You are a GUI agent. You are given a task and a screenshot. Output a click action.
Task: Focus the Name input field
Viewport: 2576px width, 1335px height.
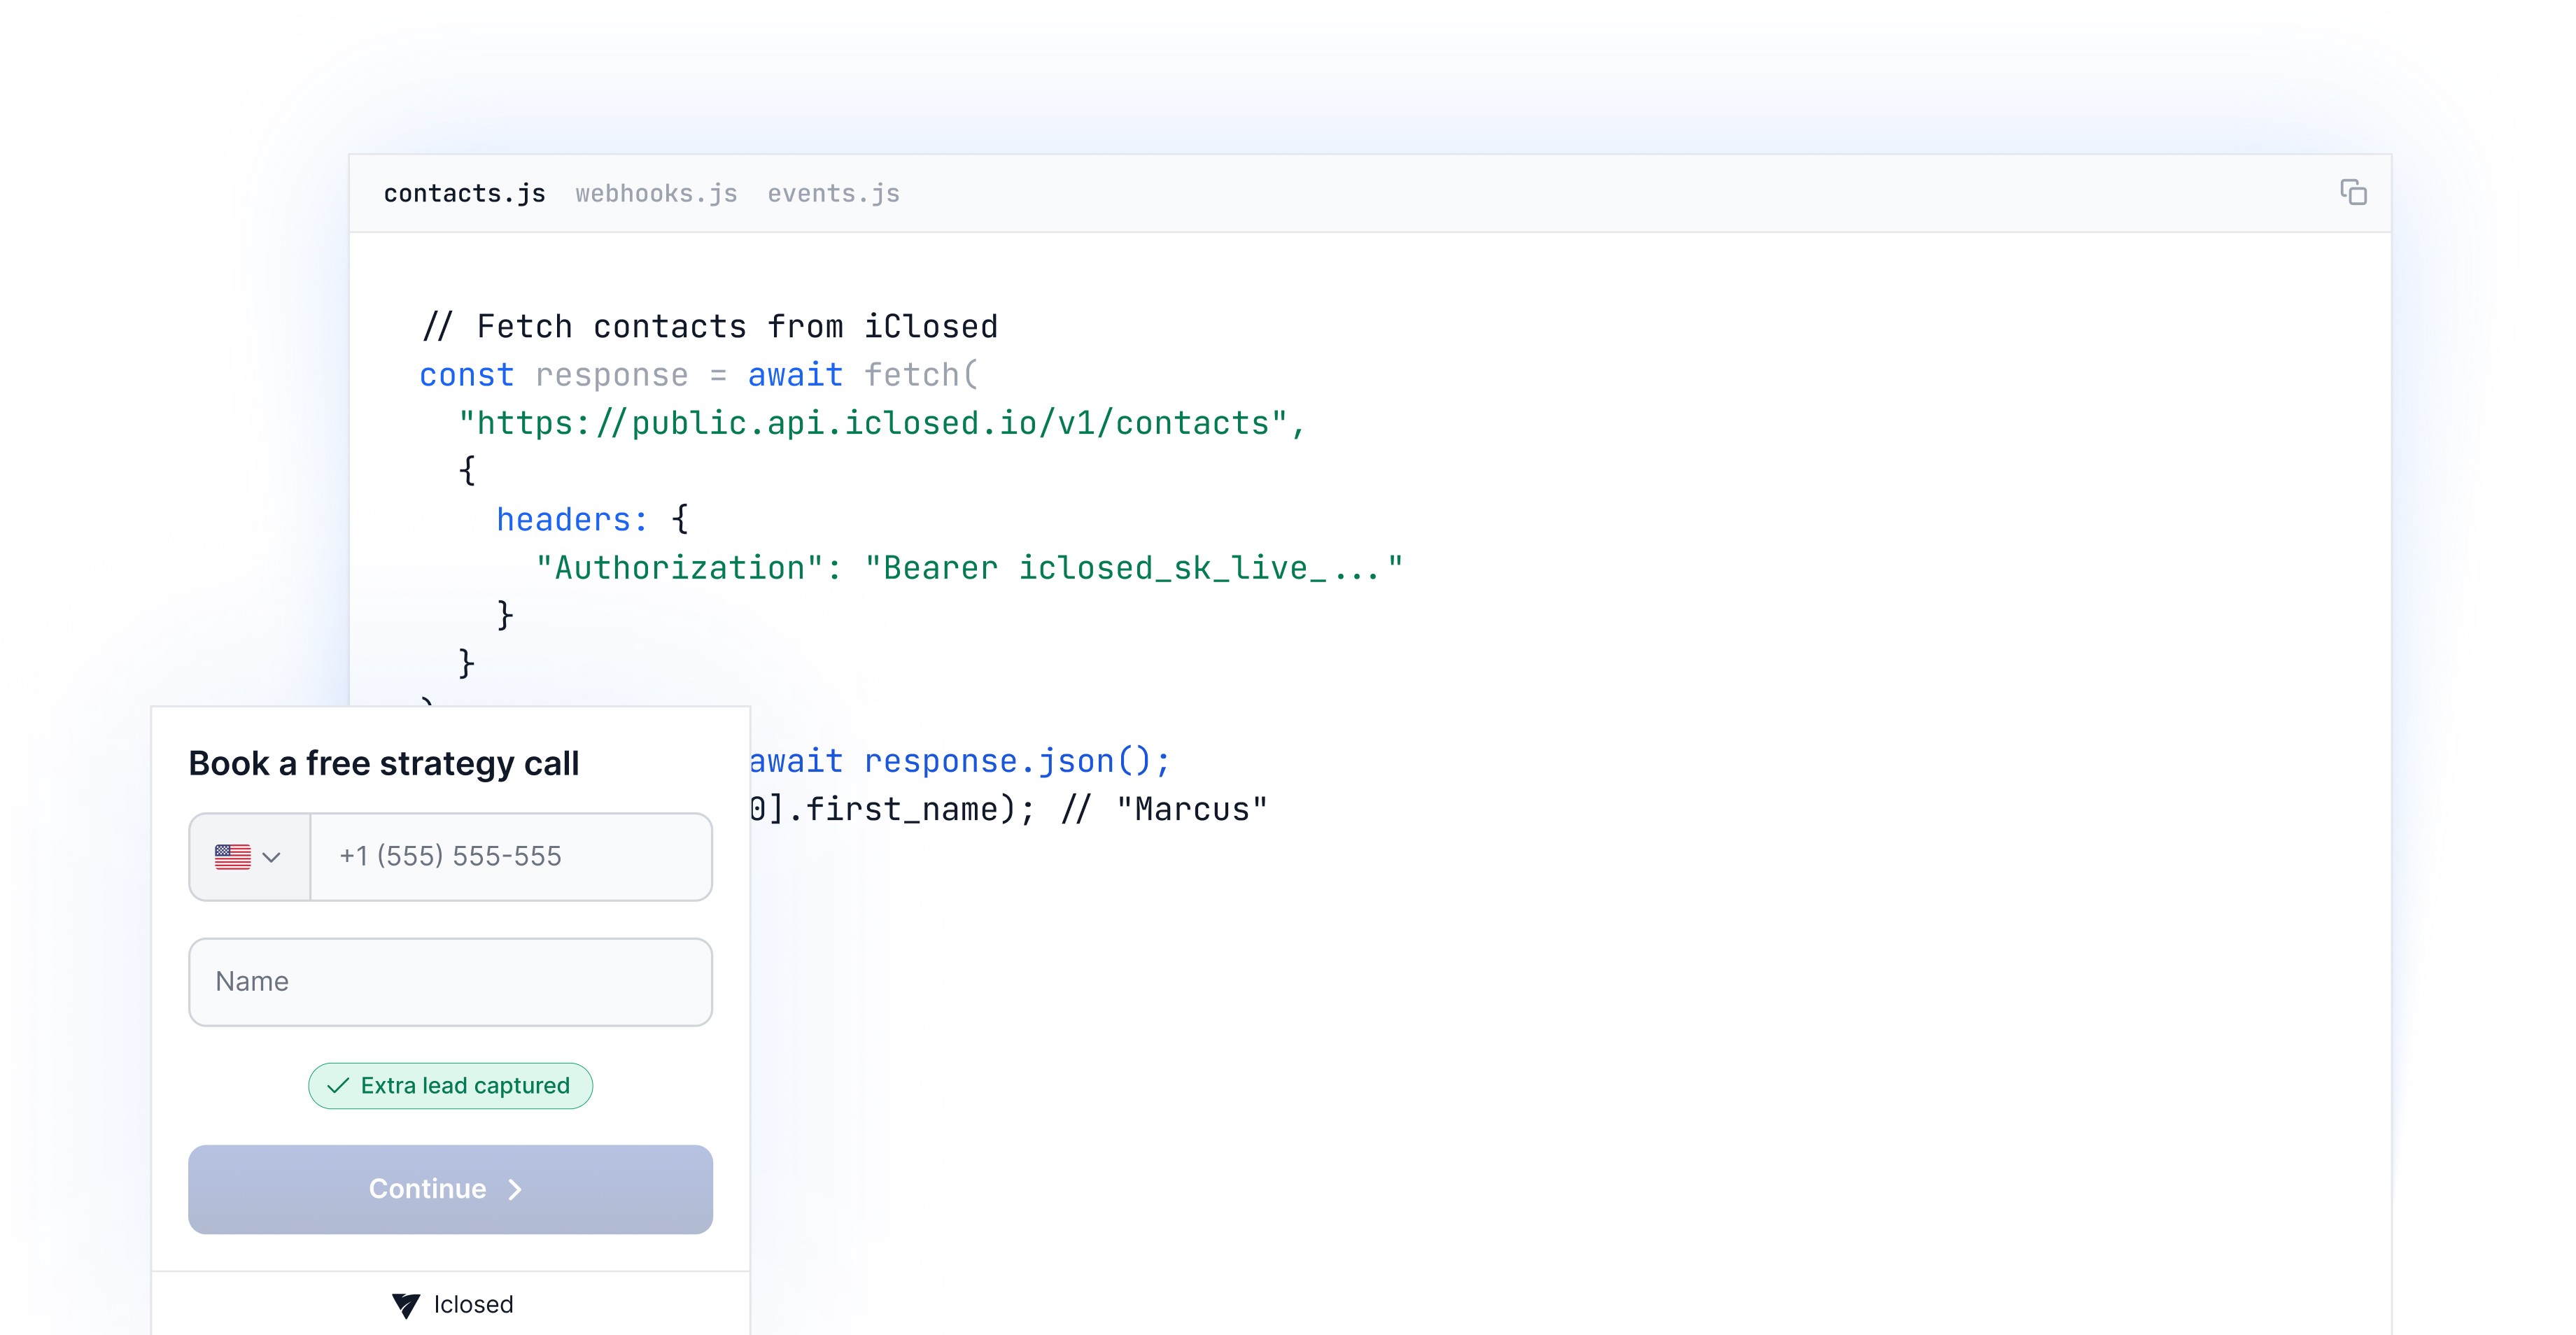click(x=450, y=982)
